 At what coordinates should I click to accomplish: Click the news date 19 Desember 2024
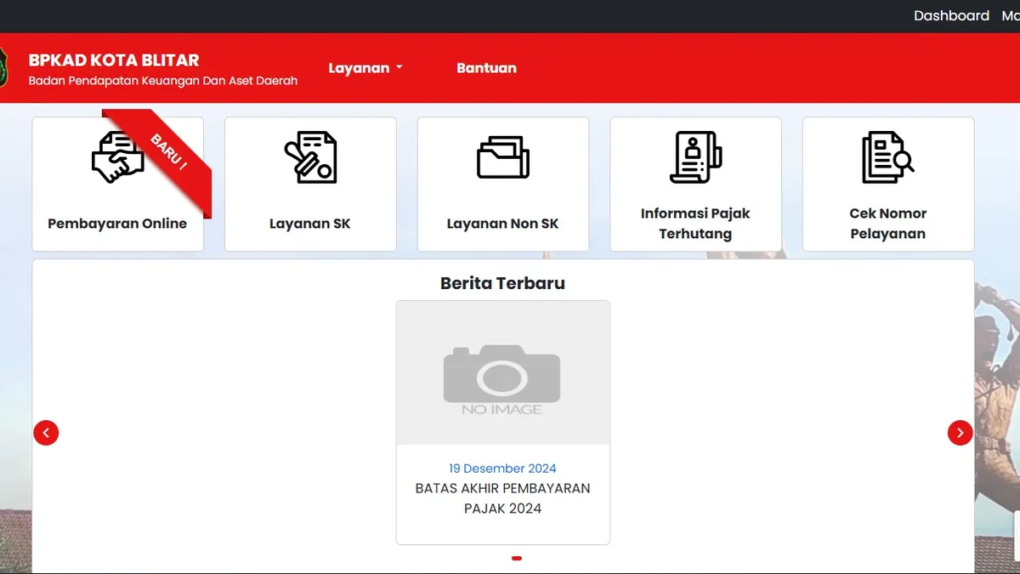click(x=503, y=469)
